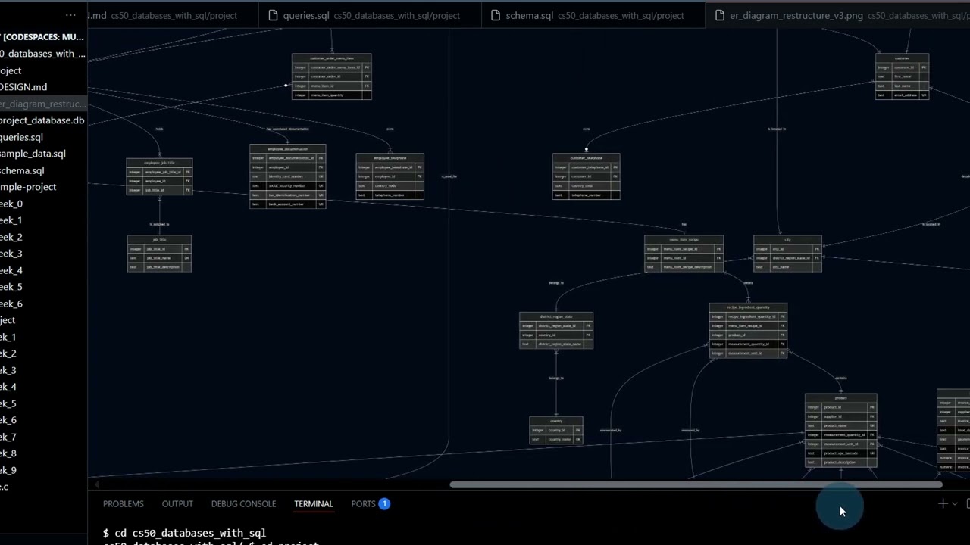Click the recipe_ingredient_quantity table in diagram
This screenshot has width=970, height=545.
pyautogui.click(x=748, y=331)
